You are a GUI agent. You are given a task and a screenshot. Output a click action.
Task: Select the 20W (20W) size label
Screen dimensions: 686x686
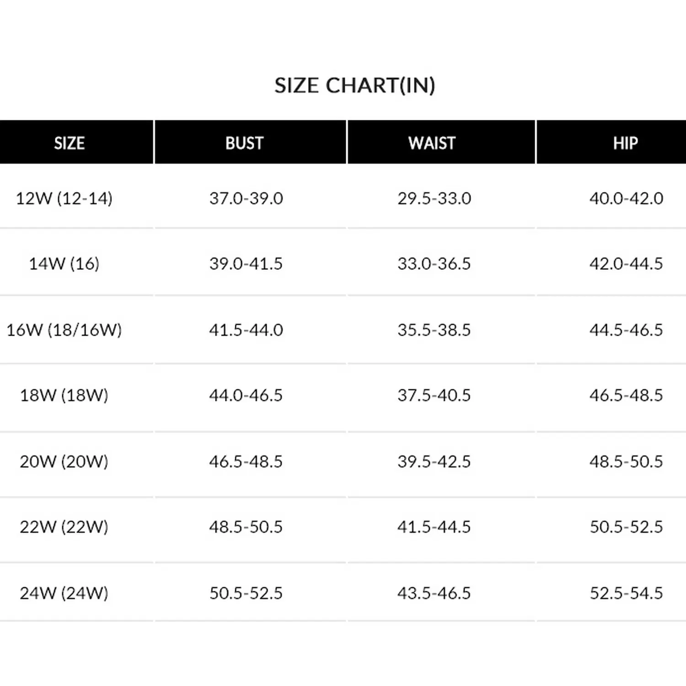64,461
